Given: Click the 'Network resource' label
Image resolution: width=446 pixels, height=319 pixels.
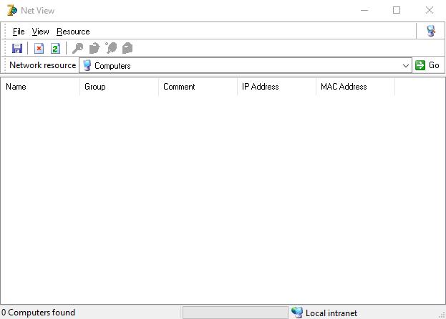Looking at the screenshot, I should pyautogui.click(x=43, y=65).
